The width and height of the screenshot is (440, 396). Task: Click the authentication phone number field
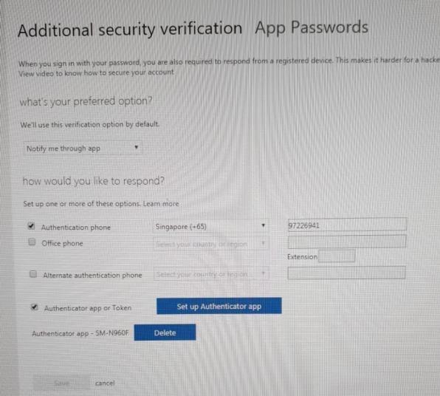click(x=347, y=225)
